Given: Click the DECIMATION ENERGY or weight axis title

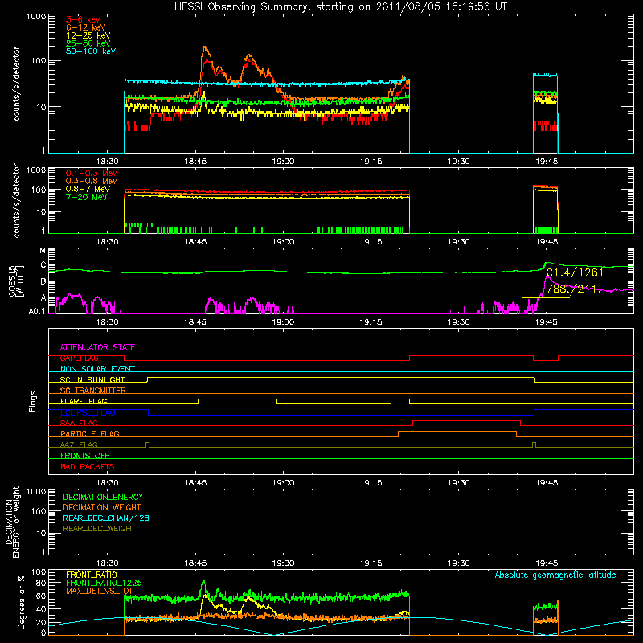Looking at the screenshot, I should click(x=12, y=522).
